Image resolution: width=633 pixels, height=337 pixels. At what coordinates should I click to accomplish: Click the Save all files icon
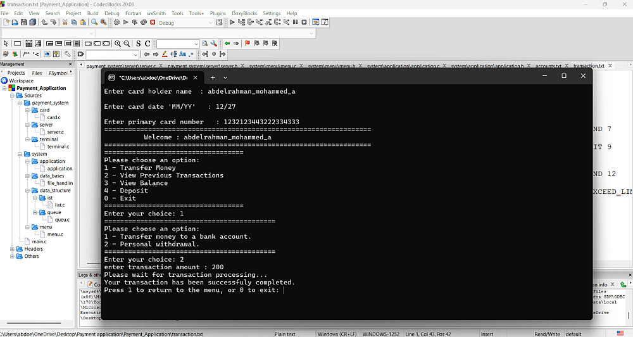(33, 22)
